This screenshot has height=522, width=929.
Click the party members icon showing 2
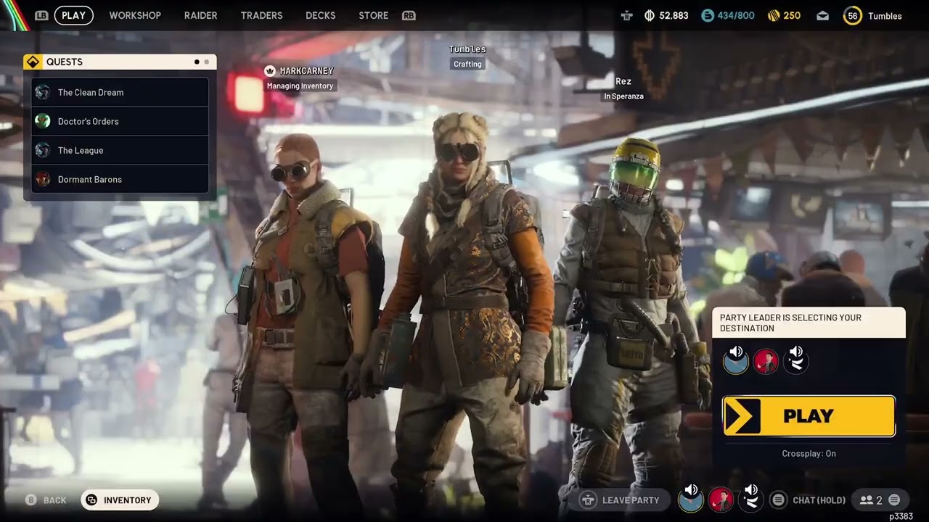[x=867, y=500]
